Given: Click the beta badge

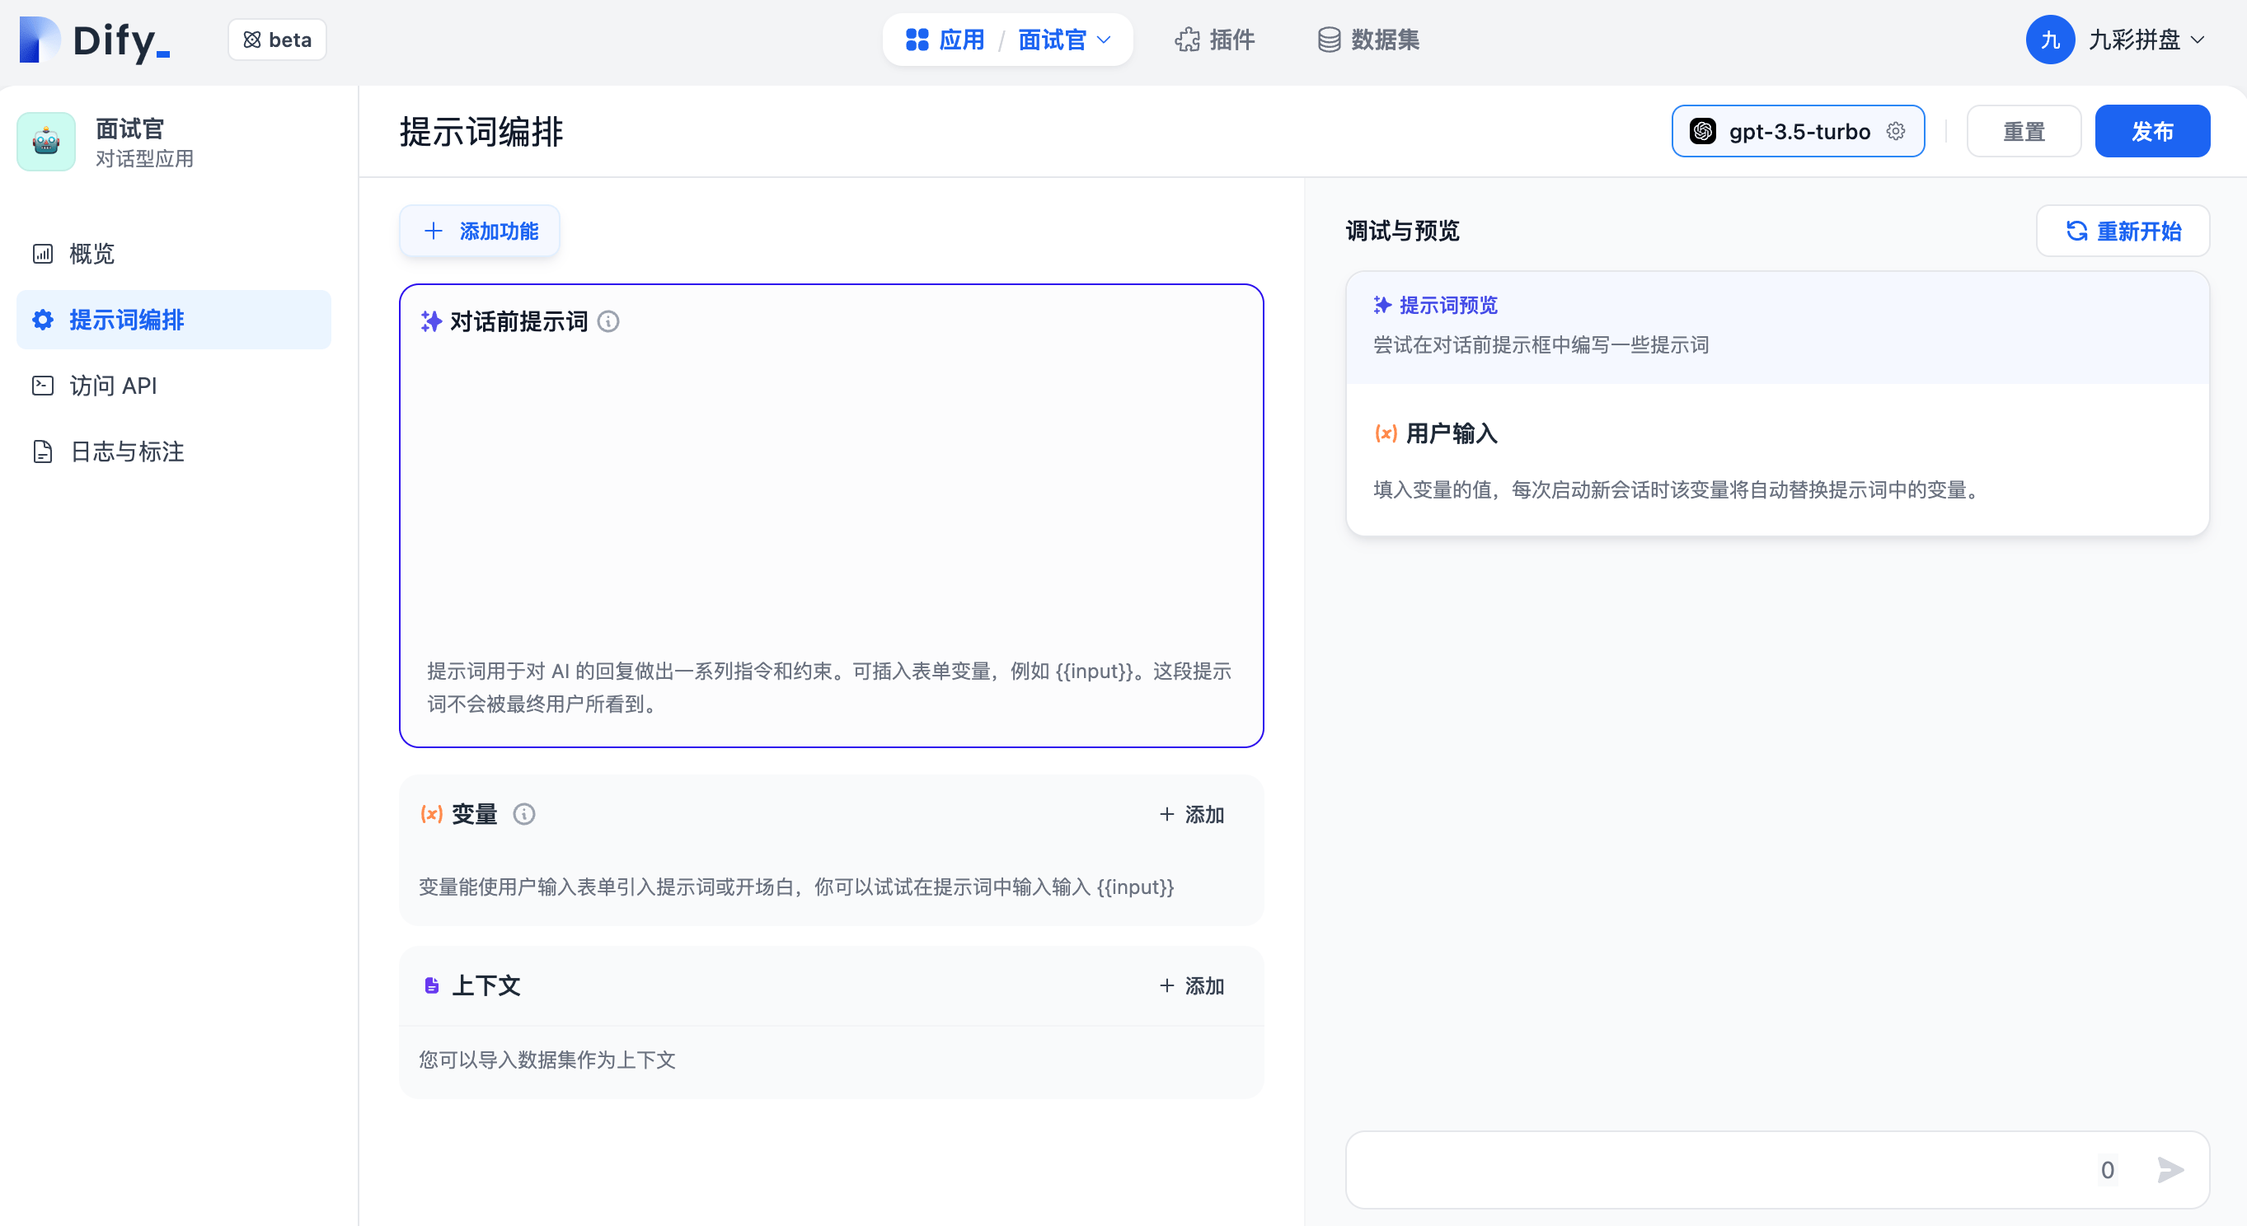Looking at the screenshot, I should click(278, 40).
